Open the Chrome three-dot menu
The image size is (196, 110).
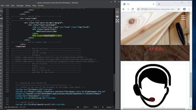click(x=189, y=9)
